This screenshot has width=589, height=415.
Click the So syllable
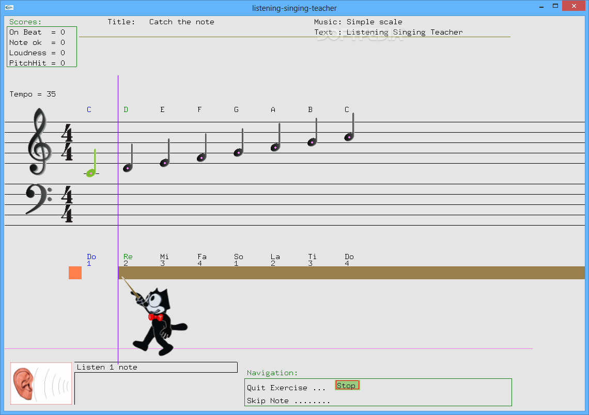(239, 257)
